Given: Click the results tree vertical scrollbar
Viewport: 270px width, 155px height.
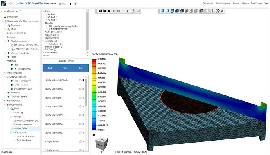Looking at the screenshot, I should click(x=88, y=31).
